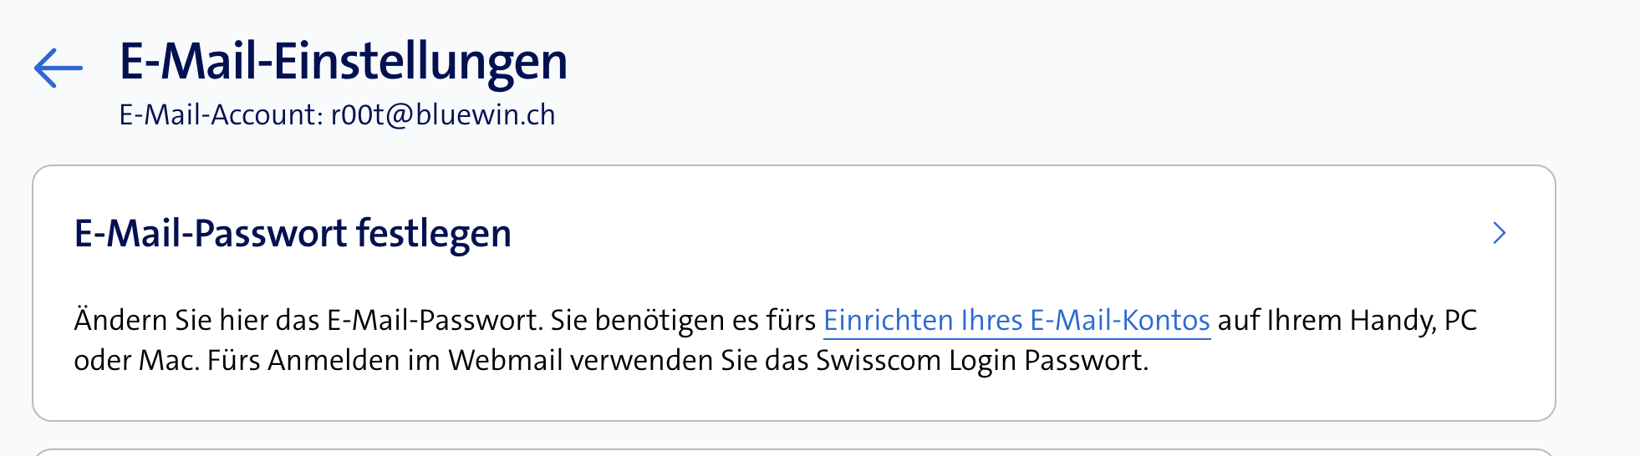The width and height of the screenshot is (1640, 456).
Task: Click the email address r00t@bluewin.ch
Action: coord(443,115)
